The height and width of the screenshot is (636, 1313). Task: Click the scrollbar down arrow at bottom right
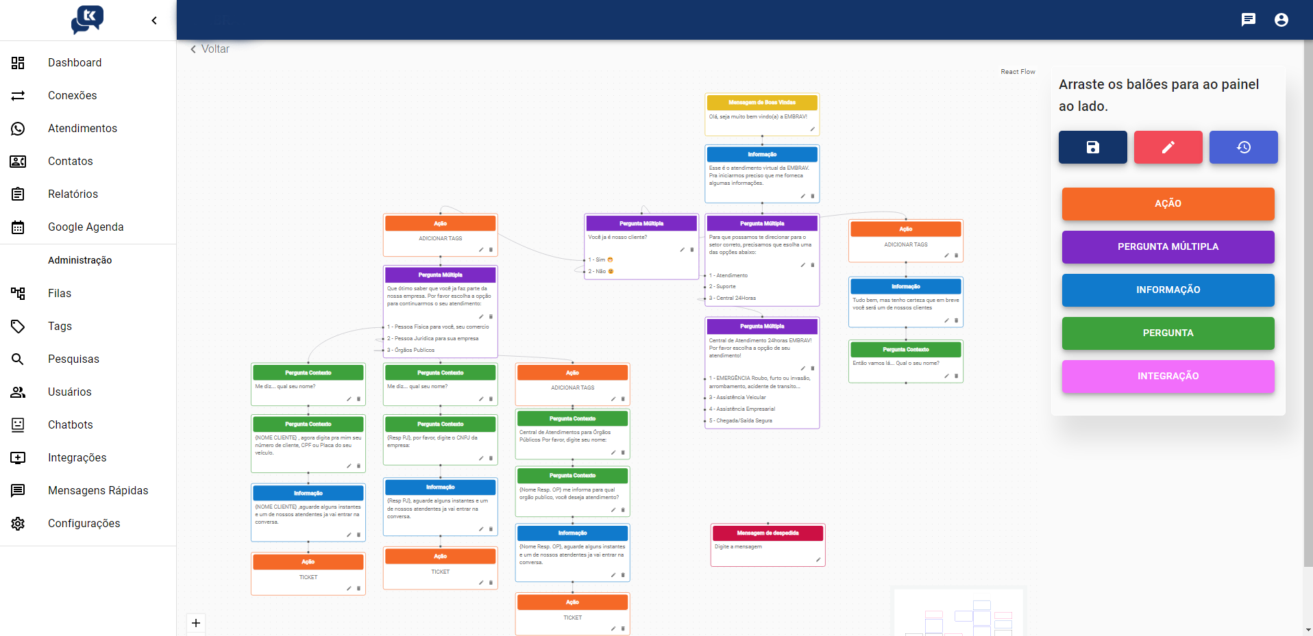point(1308,630)
